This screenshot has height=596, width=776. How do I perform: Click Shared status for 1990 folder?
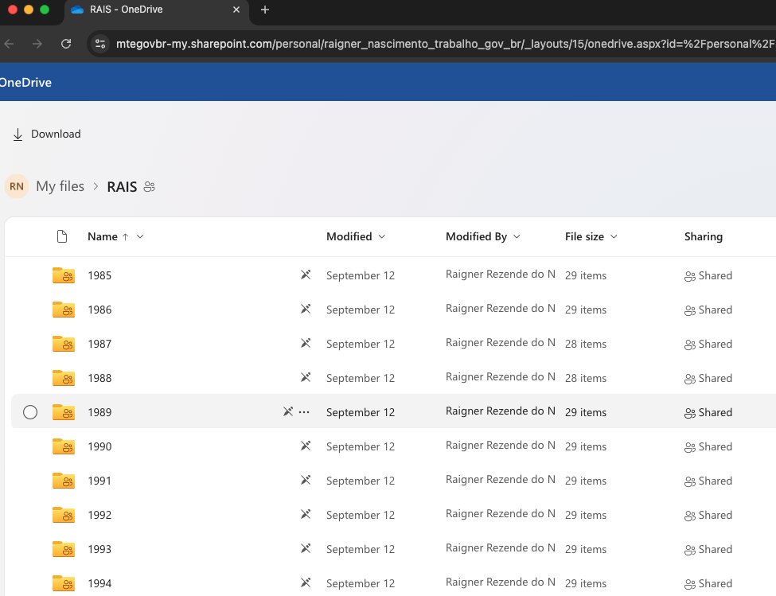708,446
